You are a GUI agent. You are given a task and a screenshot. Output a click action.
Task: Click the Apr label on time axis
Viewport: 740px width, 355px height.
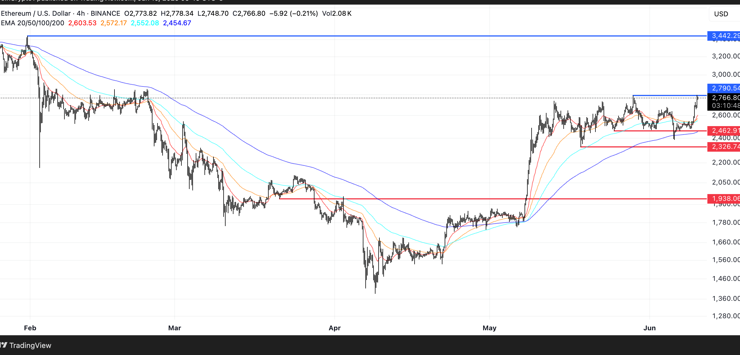[335, 328]
